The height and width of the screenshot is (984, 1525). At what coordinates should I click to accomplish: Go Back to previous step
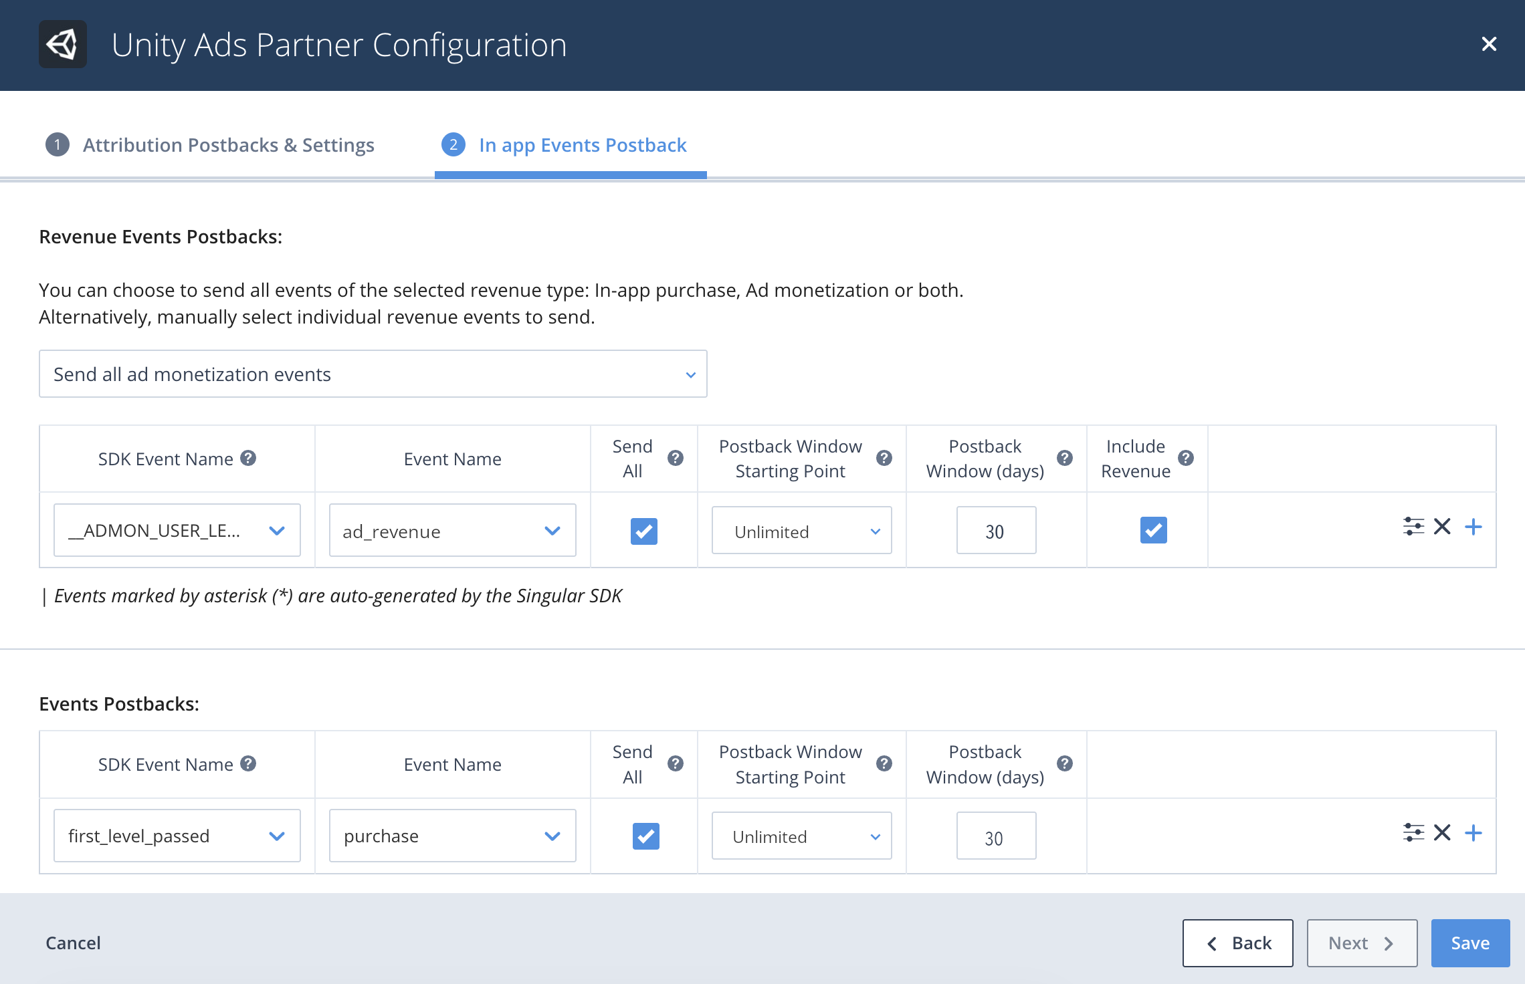pos(1237,943)
